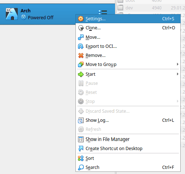Click the Ctrl+F shortcut label
The width and height of the screenshot is (185, 174).
click(168, 167)
